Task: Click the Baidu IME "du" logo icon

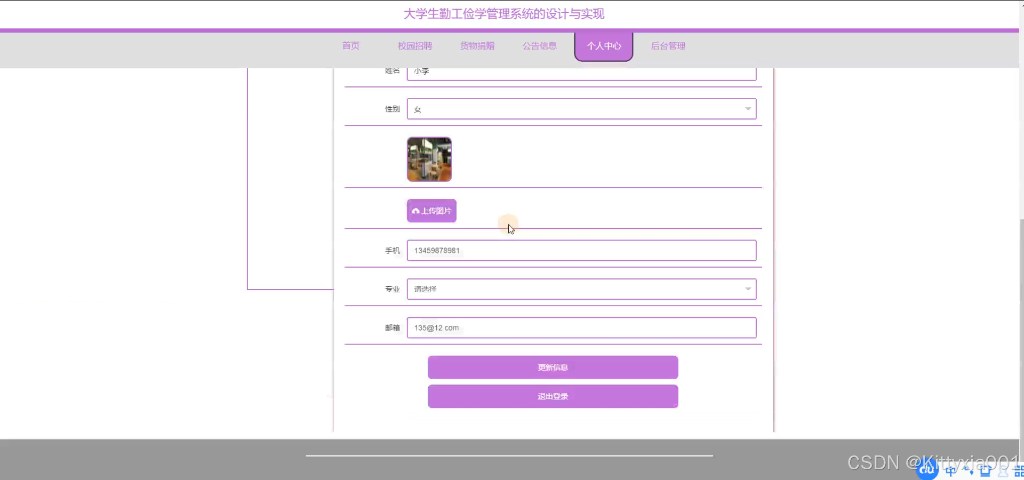Action: 927,469
